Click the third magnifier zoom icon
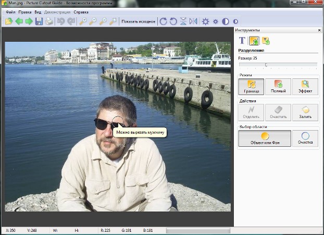The width and height of the screenshot is (324, 235). [103, 21]
